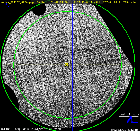
Task: Click the 2022/11/01 23:24HST timestamp
Action: [x=125, y=130]
